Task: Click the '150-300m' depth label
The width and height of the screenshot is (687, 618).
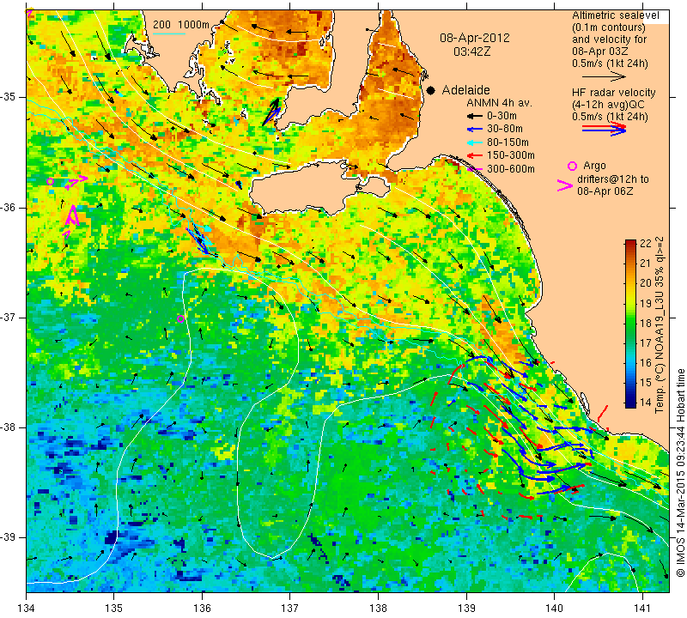Action: [511, 155]
